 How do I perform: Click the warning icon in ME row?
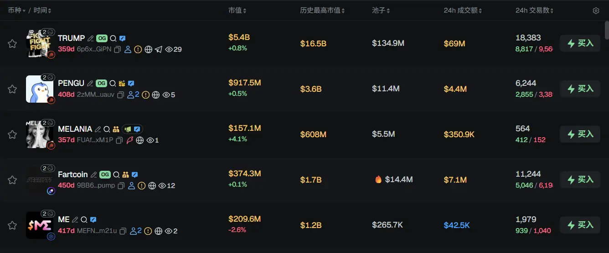[x=148, y=231]
